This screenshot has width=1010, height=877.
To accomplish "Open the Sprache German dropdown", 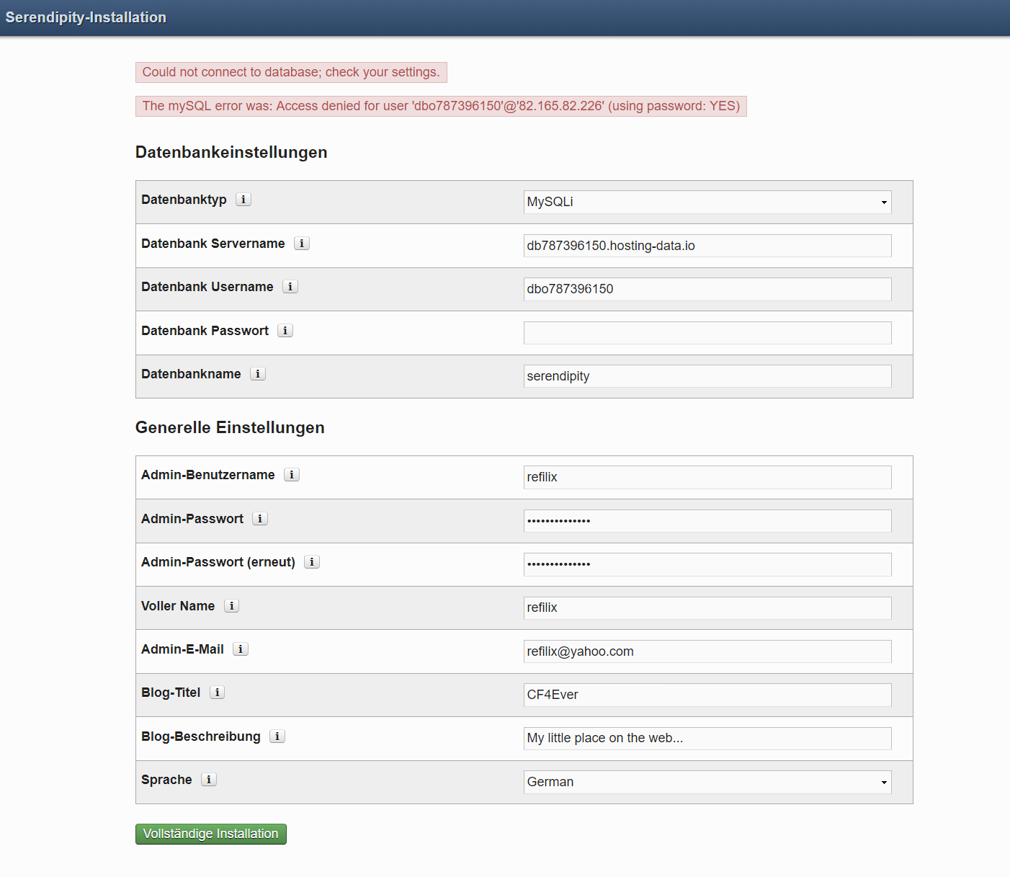I will pos(707,782).
